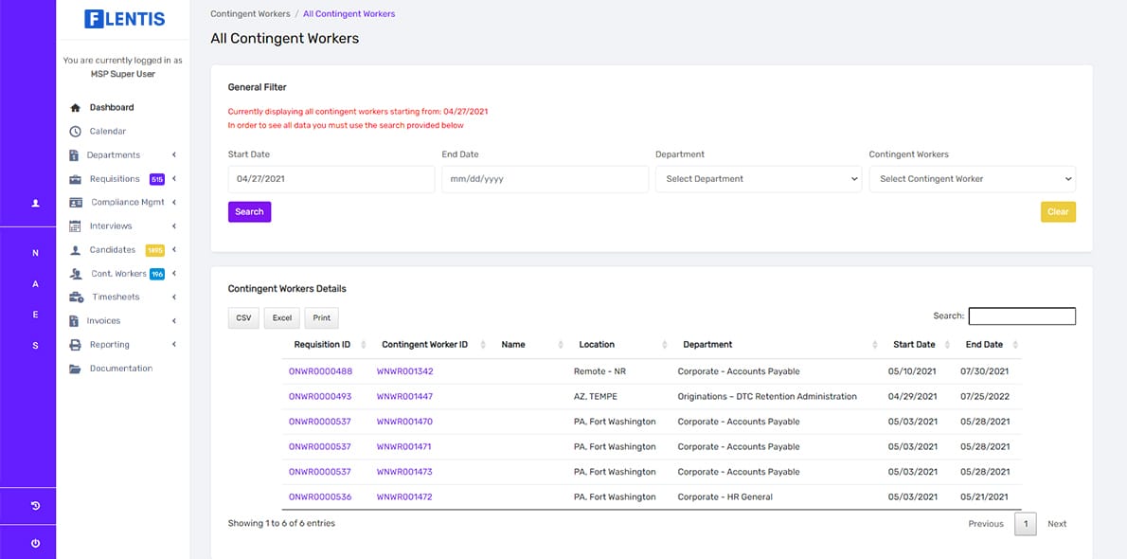Select E in the purple side bar

tap(35, 315)
